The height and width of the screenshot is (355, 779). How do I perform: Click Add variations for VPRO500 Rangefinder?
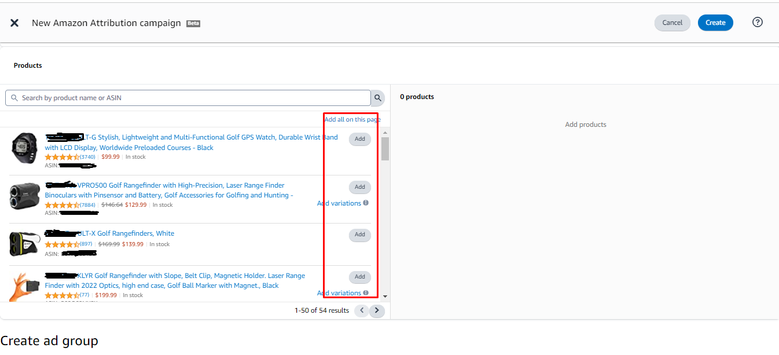(339, 203)
